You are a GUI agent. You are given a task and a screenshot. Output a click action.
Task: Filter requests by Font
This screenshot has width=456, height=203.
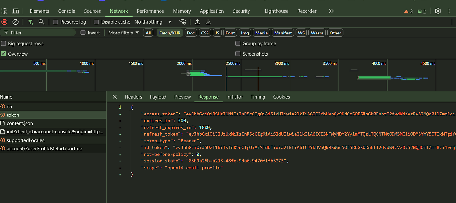pyautogui.click(x=230, y=33)
